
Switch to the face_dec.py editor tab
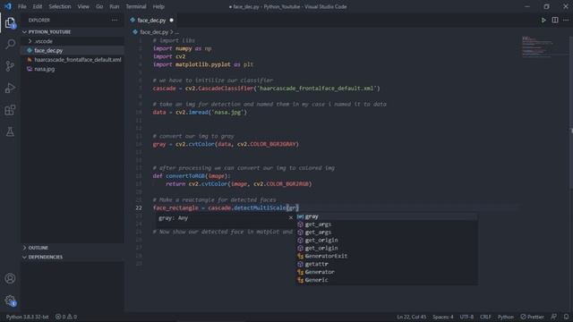(151, 21)
